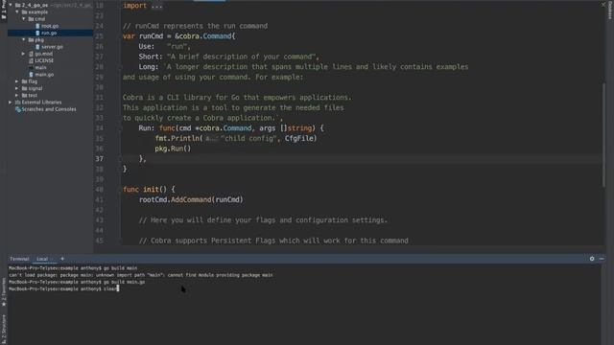Click the can't load package error line

point(141,275)
